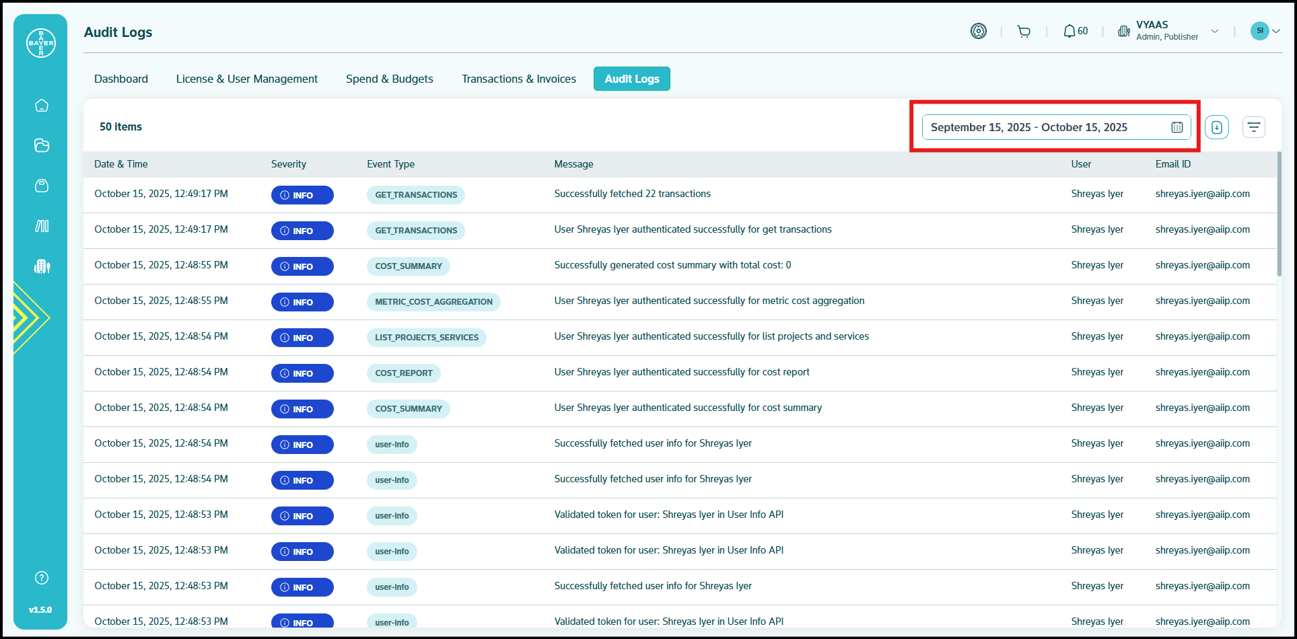The height and width of the screenshot is (639, 1297).
Task: Expand the SI user avatar menu
Action: coord(1265,31)
